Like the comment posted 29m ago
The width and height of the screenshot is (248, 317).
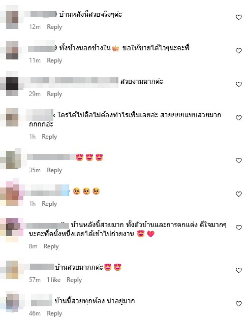(239, 84)
